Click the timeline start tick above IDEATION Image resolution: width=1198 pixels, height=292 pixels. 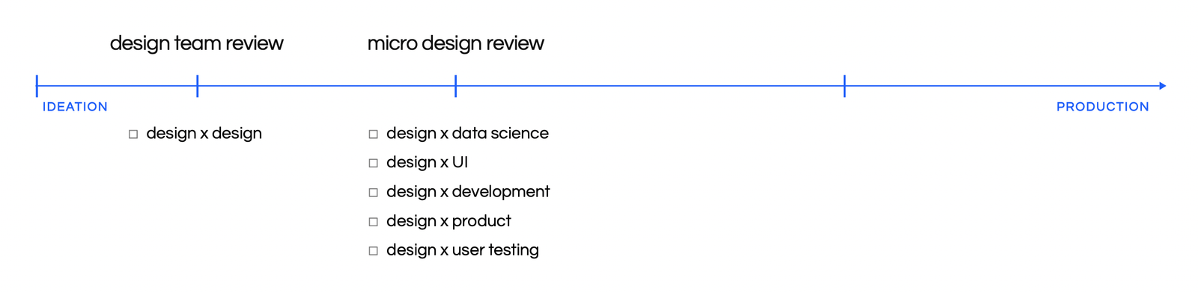click(x=37, y=86)
